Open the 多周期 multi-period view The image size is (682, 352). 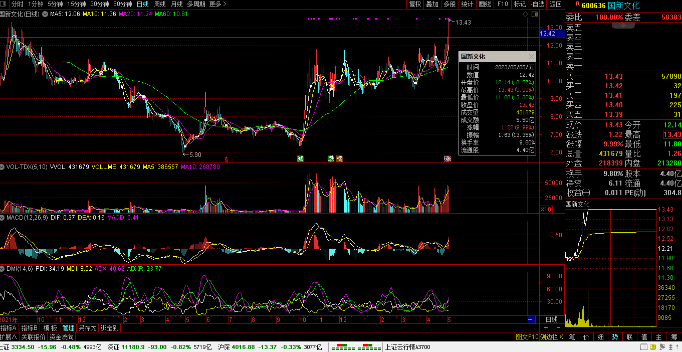[x=196, y=4]
